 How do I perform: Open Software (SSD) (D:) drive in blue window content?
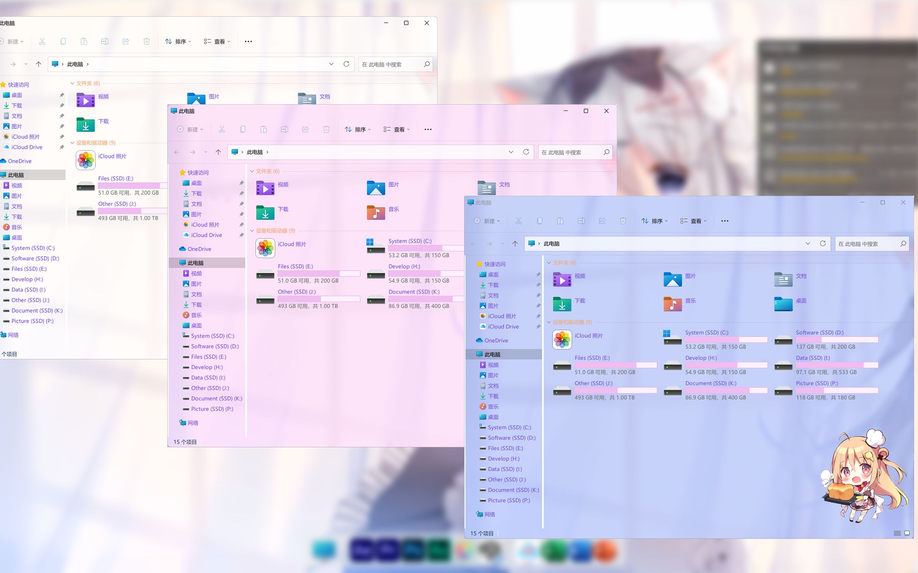point(826,339)
